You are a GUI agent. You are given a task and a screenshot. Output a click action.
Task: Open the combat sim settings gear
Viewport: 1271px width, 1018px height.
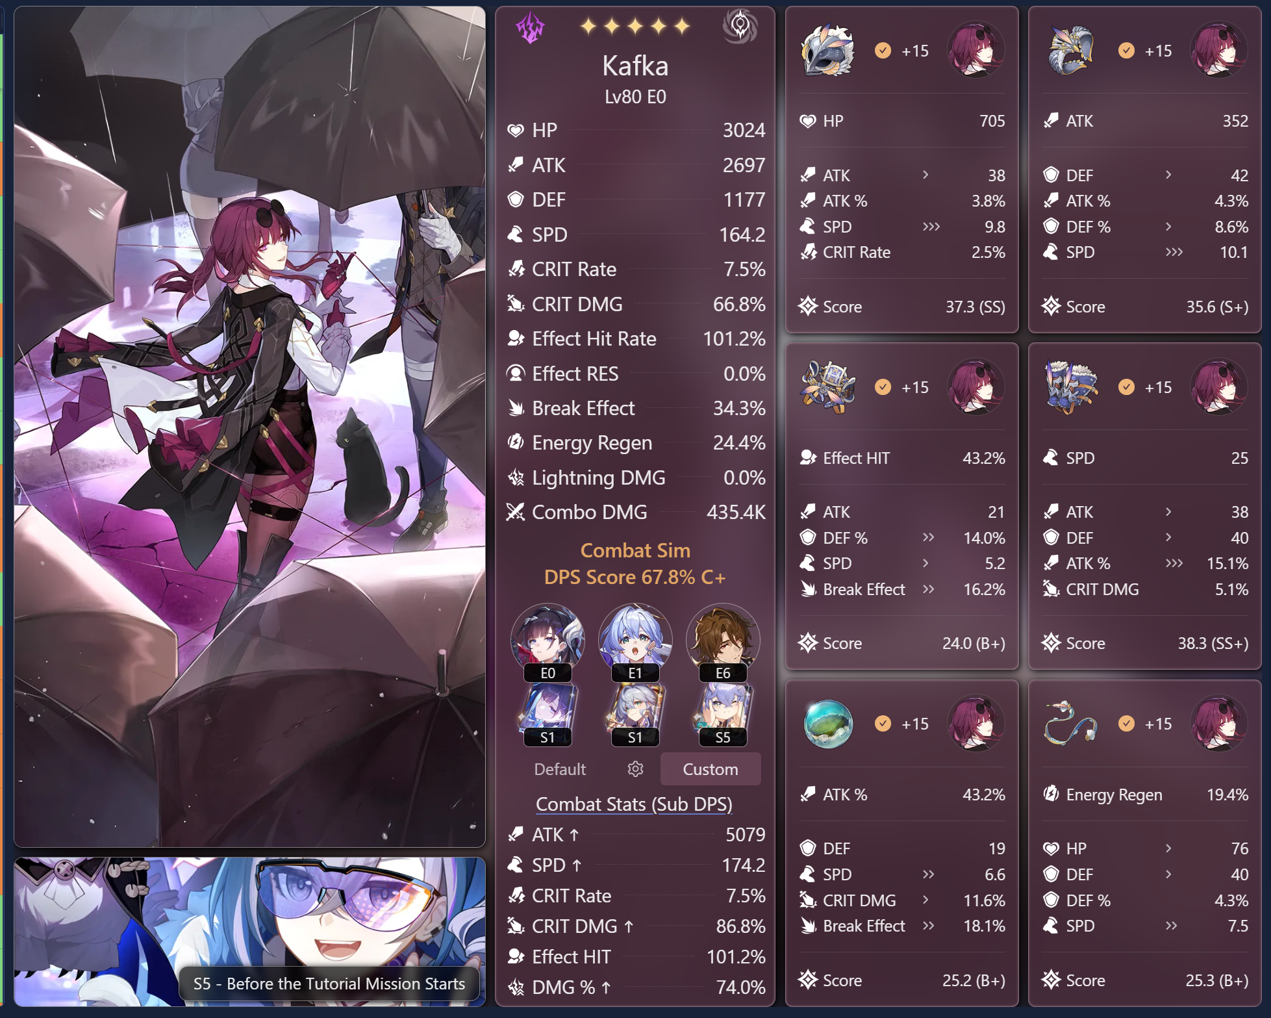click(635, 769)
